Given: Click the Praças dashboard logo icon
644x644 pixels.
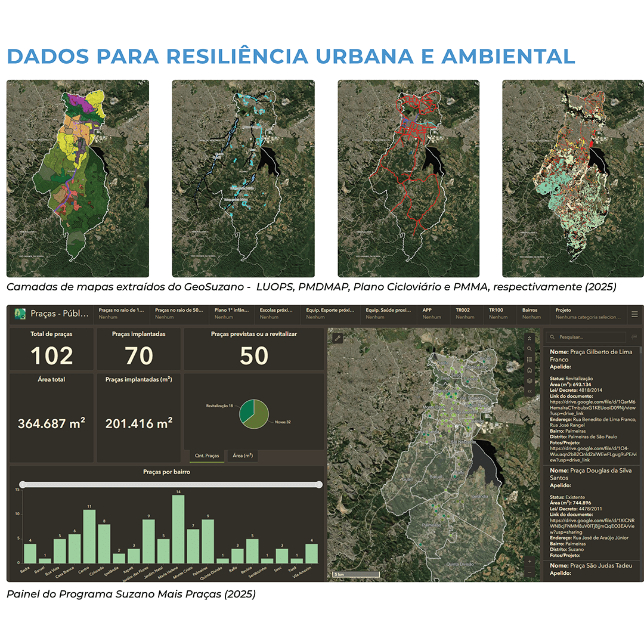Looking at the screenshot, I should pos(20,314).
